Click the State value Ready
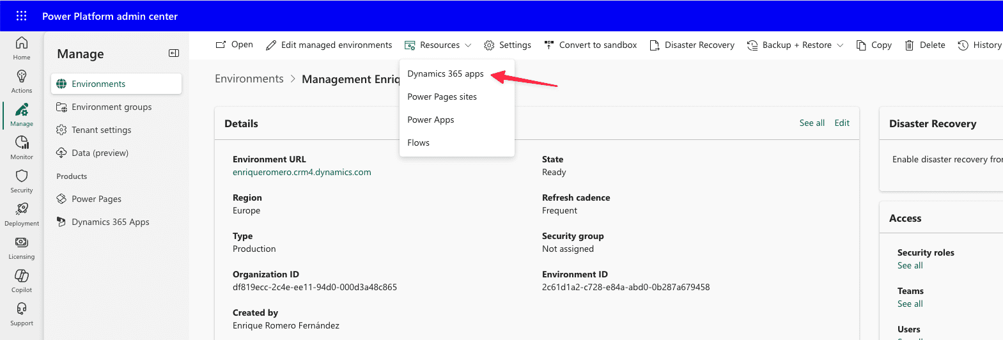The height and width of the screenshot is (340, 1003). click(x=554, y=172)
